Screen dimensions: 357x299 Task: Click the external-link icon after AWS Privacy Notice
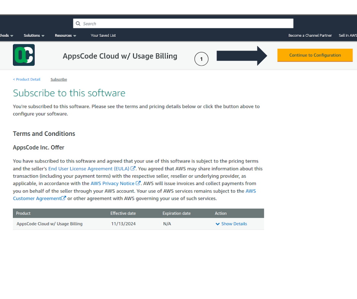(138, 184)
